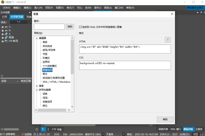The image size is (205, 136).
Task: Click the UltraEdit app icon in title bar
Action: click(x=3, y=2)
